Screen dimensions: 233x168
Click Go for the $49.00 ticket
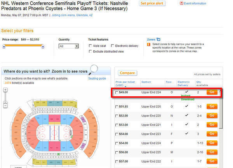(212, 92)
